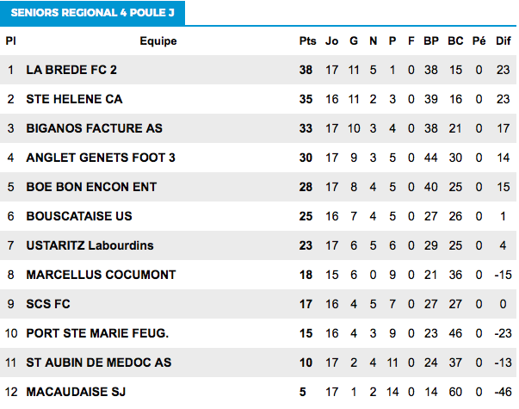Open MARCELLUS COCUMONT team entry
This screenshot has height=409, width=519.
tap(101, 275)
